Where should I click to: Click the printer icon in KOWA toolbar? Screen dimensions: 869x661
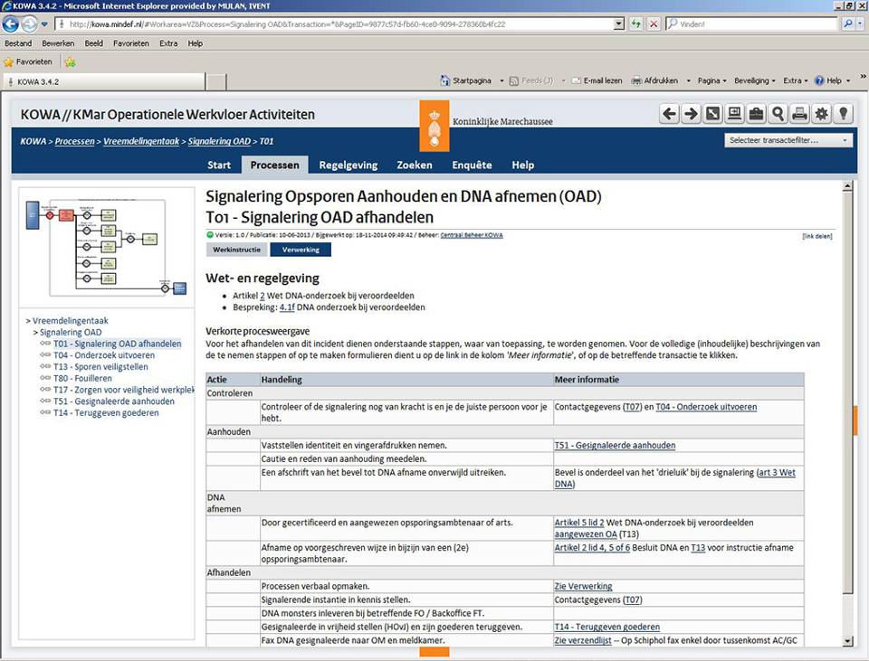click(x=799, y=114)
